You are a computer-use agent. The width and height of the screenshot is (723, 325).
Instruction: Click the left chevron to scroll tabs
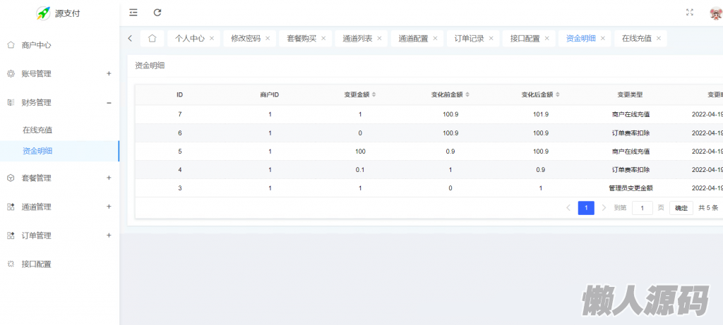point(130,38)
